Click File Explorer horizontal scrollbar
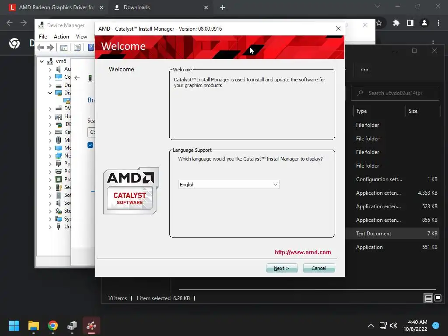The height and width of the screenshot is (336, 448). point(308,290)
